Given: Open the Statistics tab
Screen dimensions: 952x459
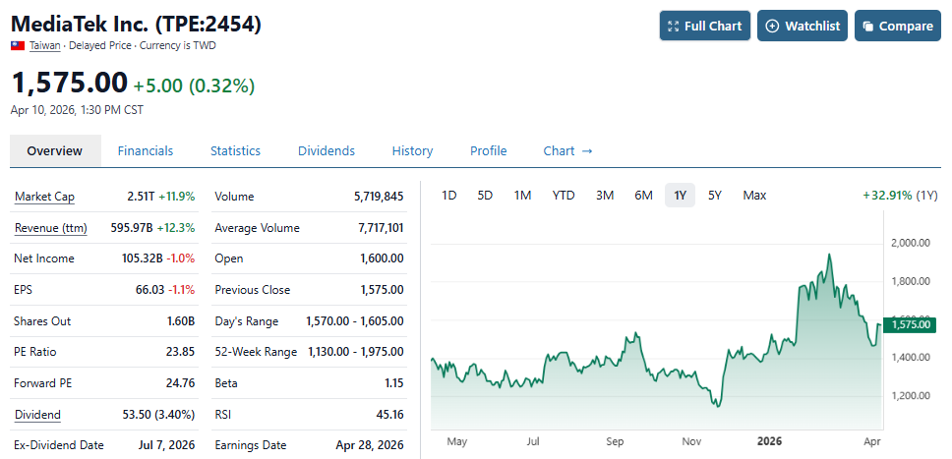Looking at the screenshot, I should coord(235,150).
